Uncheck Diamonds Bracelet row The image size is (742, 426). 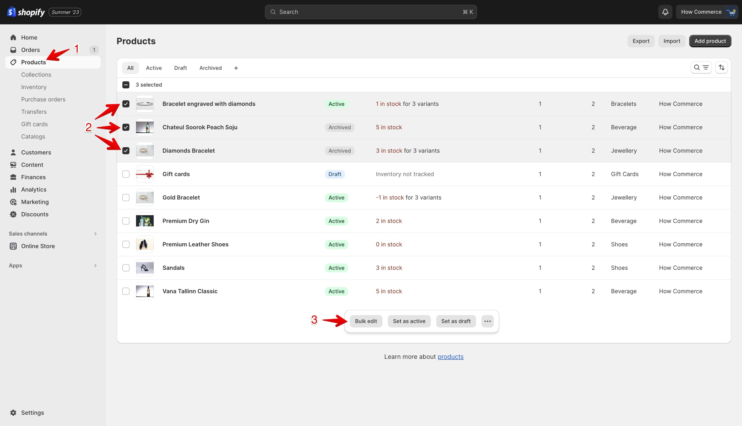pyautogui.click(x=126, y=151)
